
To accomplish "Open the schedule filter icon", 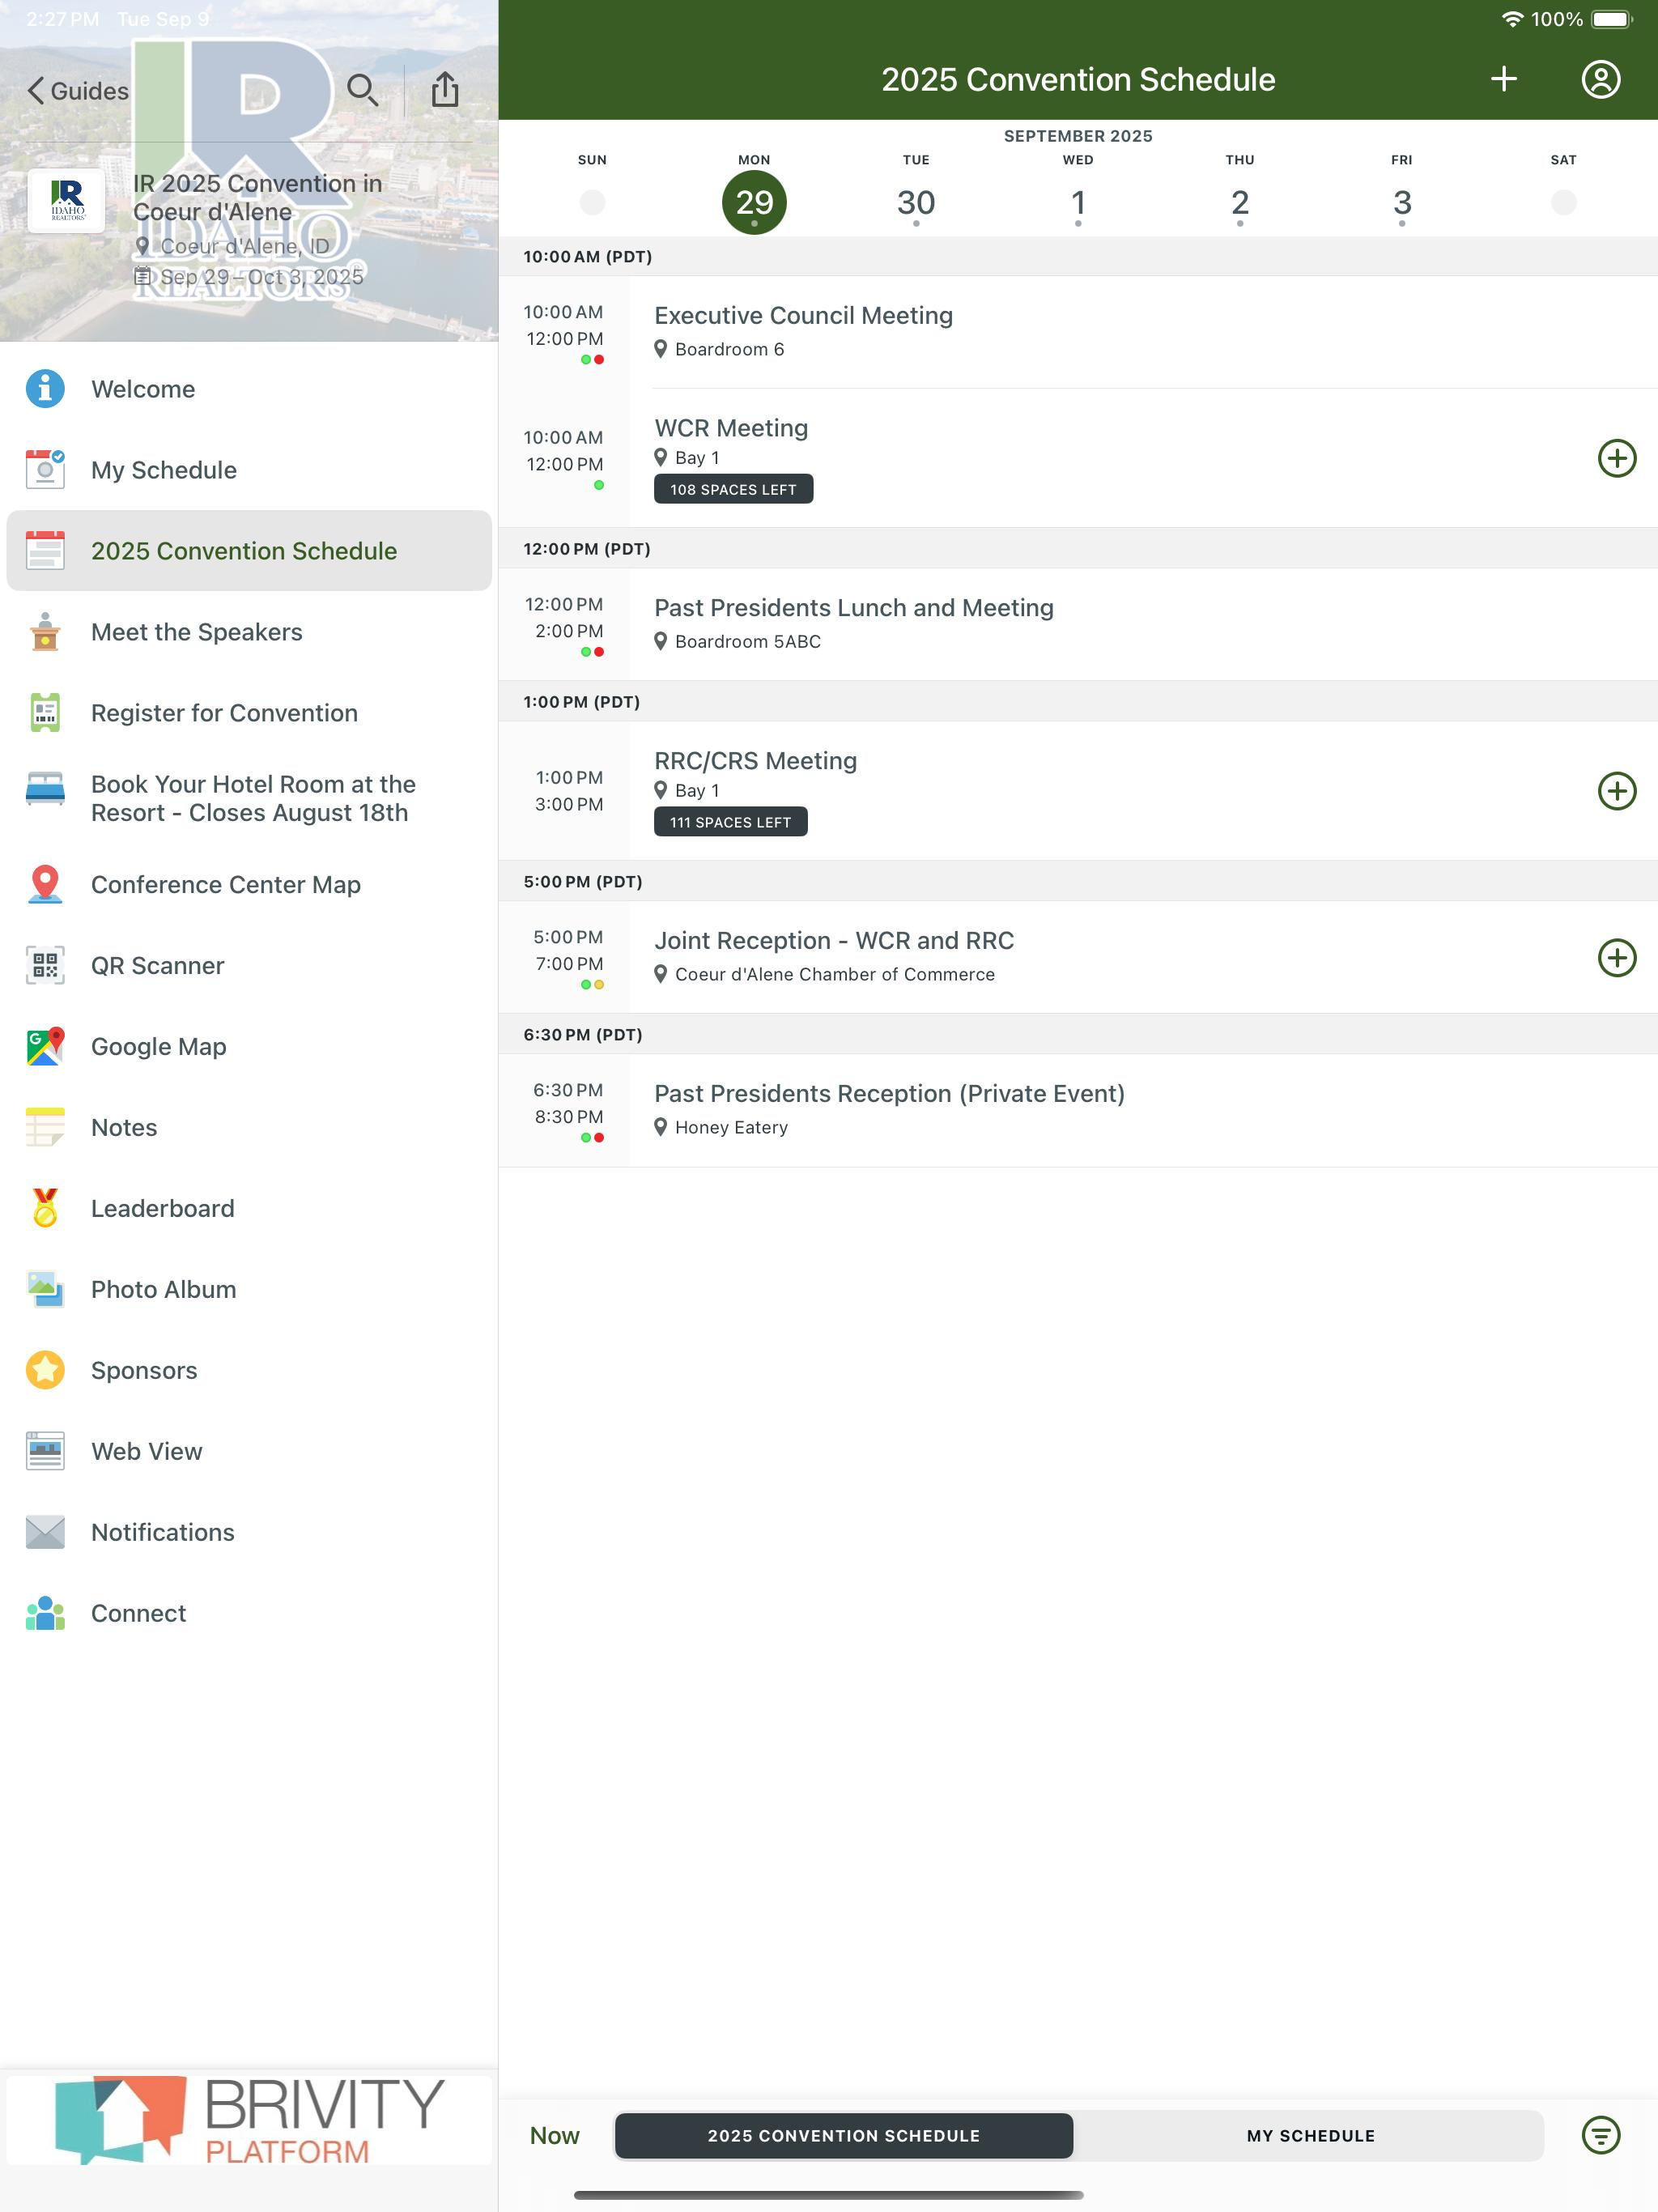I will point(1600,2135).
